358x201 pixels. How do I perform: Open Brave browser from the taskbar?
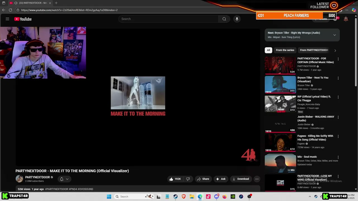pyautogui.click(x=184, y=197)
